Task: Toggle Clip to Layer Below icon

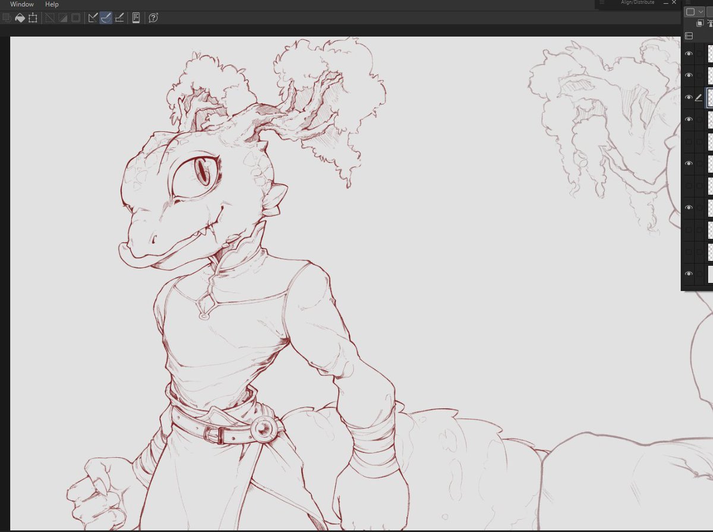Action: click(x=700, y=23)
